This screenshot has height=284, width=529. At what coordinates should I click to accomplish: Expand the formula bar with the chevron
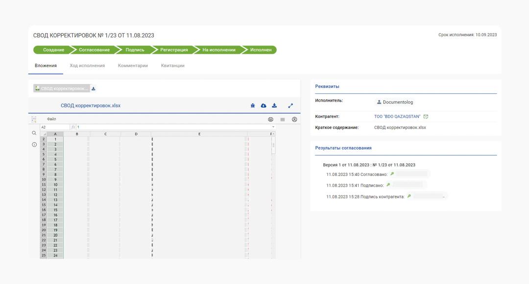pos(273,127)
